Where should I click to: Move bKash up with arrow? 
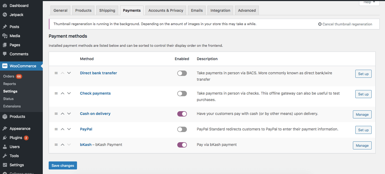pyautogui.click(x=63, y=145)
